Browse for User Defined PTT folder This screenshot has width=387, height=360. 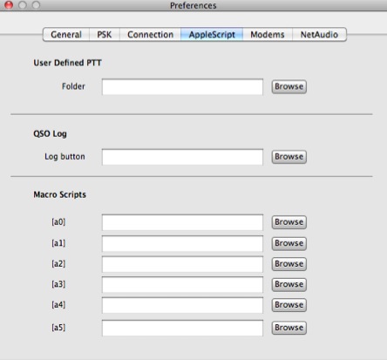tap(289, 86)
